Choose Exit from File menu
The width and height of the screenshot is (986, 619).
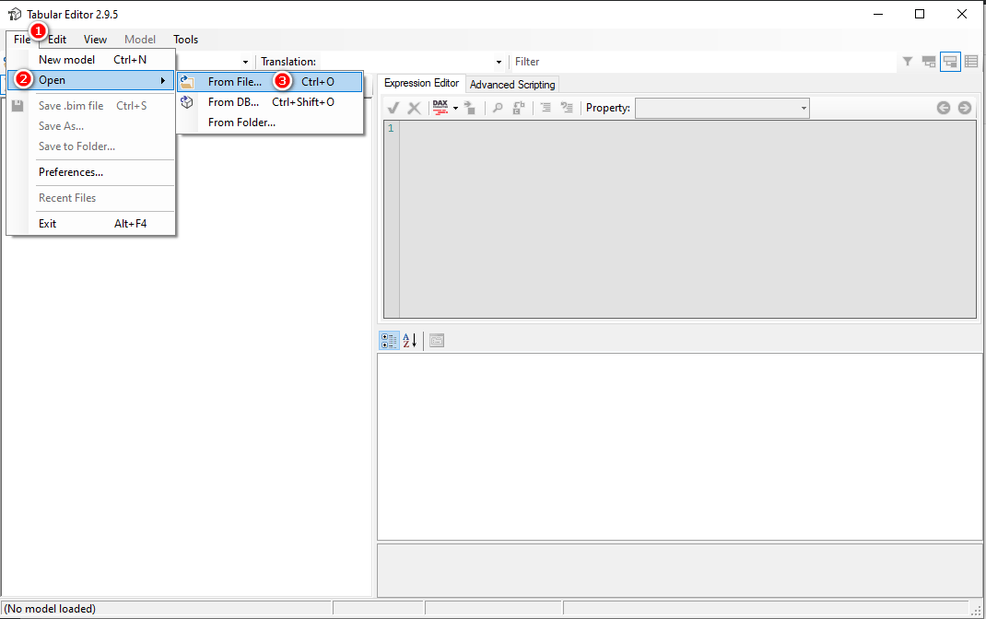pyautogui.click(x=92, y=224)
